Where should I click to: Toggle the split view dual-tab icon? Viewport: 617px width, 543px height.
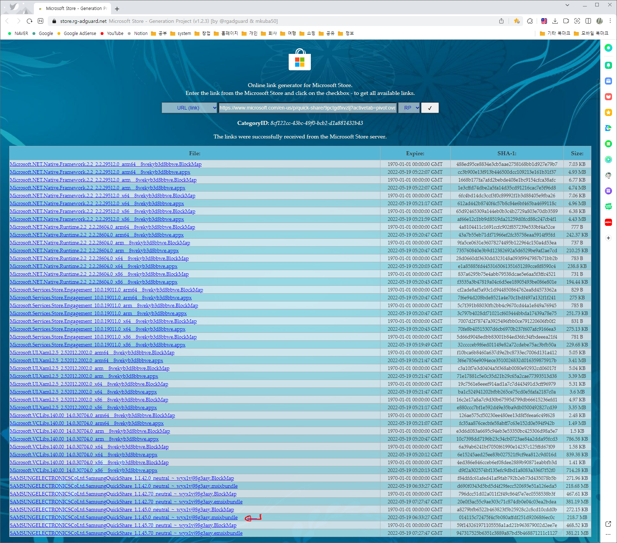click(x=588, y=21)
